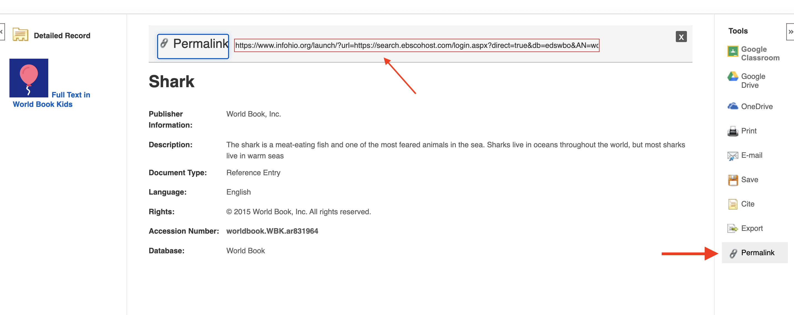Click the 2015 World Book rights text
The width and height of the screenshot is (794, 315).
tap(298, 212)
